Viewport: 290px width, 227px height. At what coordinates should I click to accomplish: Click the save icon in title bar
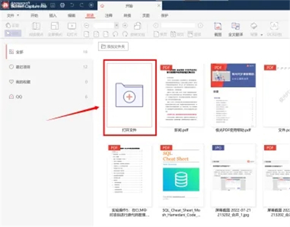(53, 5)
